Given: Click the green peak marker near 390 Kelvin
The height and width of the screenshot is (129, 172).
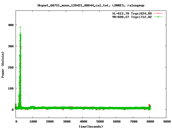Looking at the screenshot, I should [x=20, y=27].
